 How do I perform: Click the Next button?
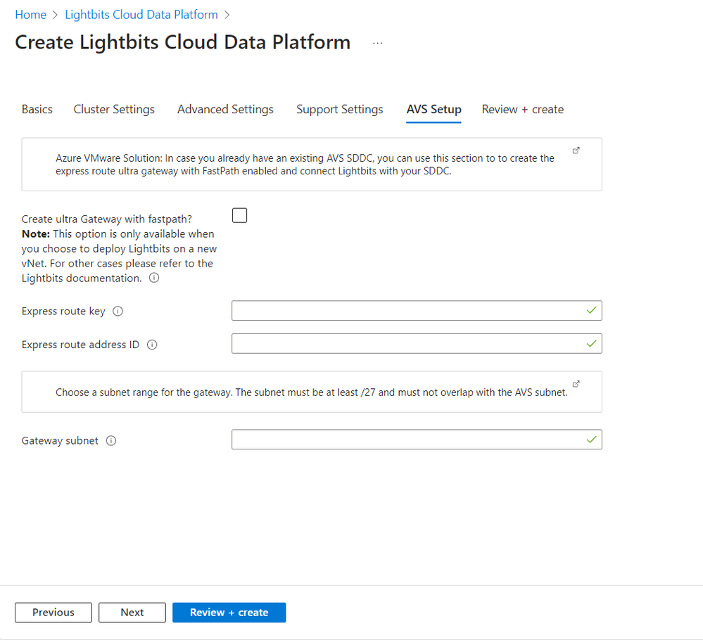coord(132,612)
